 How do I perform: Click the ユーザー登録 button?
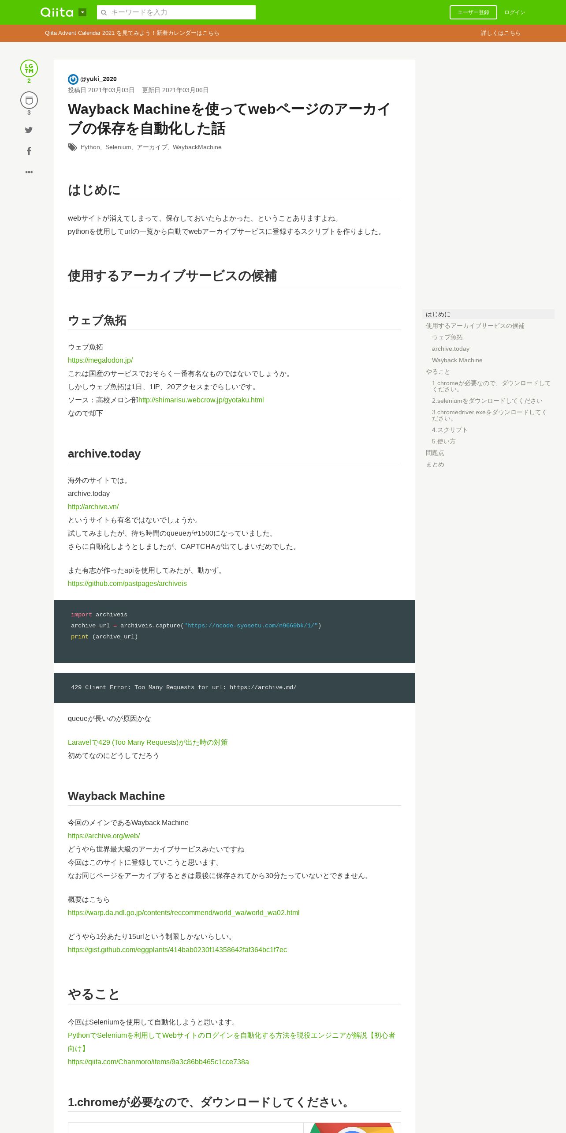pos(473,12)
